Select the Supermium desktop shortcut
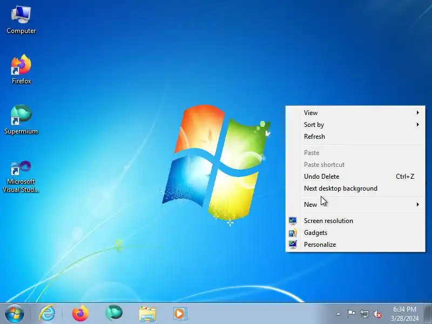This screenshot has height=324, width=432. pyautogui.click(x=21, y=119)
